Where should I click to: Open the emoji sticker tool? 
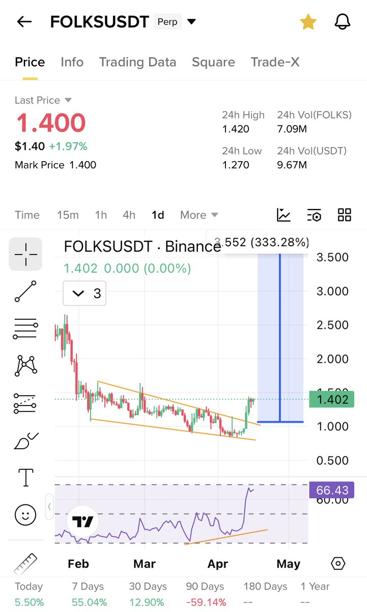click(x=25, y=515)
